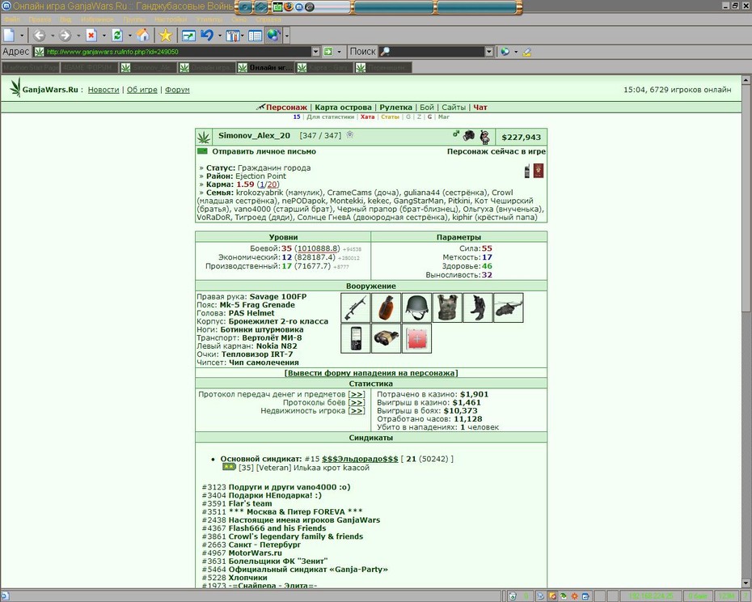The height and width of the screenshot is (602, 752).
Task: Open the Персонаж menu item
Action: (x=286, y=107)
